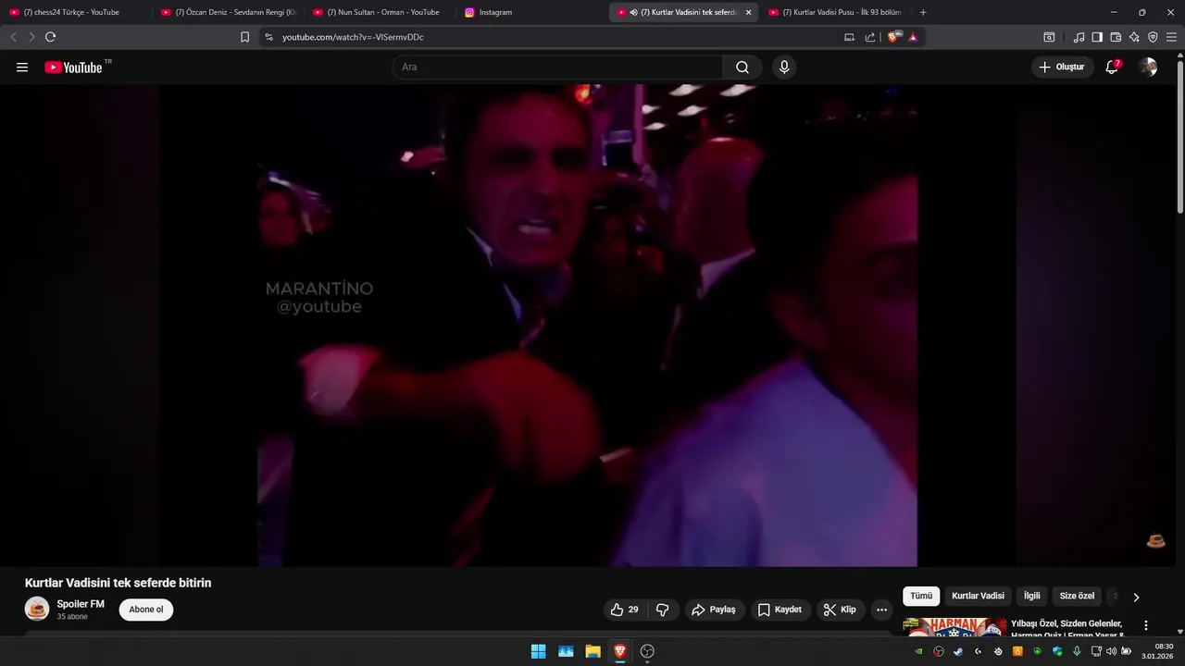This screenshot has width=1185, height=666.
Task: Open the Spoiler FM channel avatar
Action: 37,609
